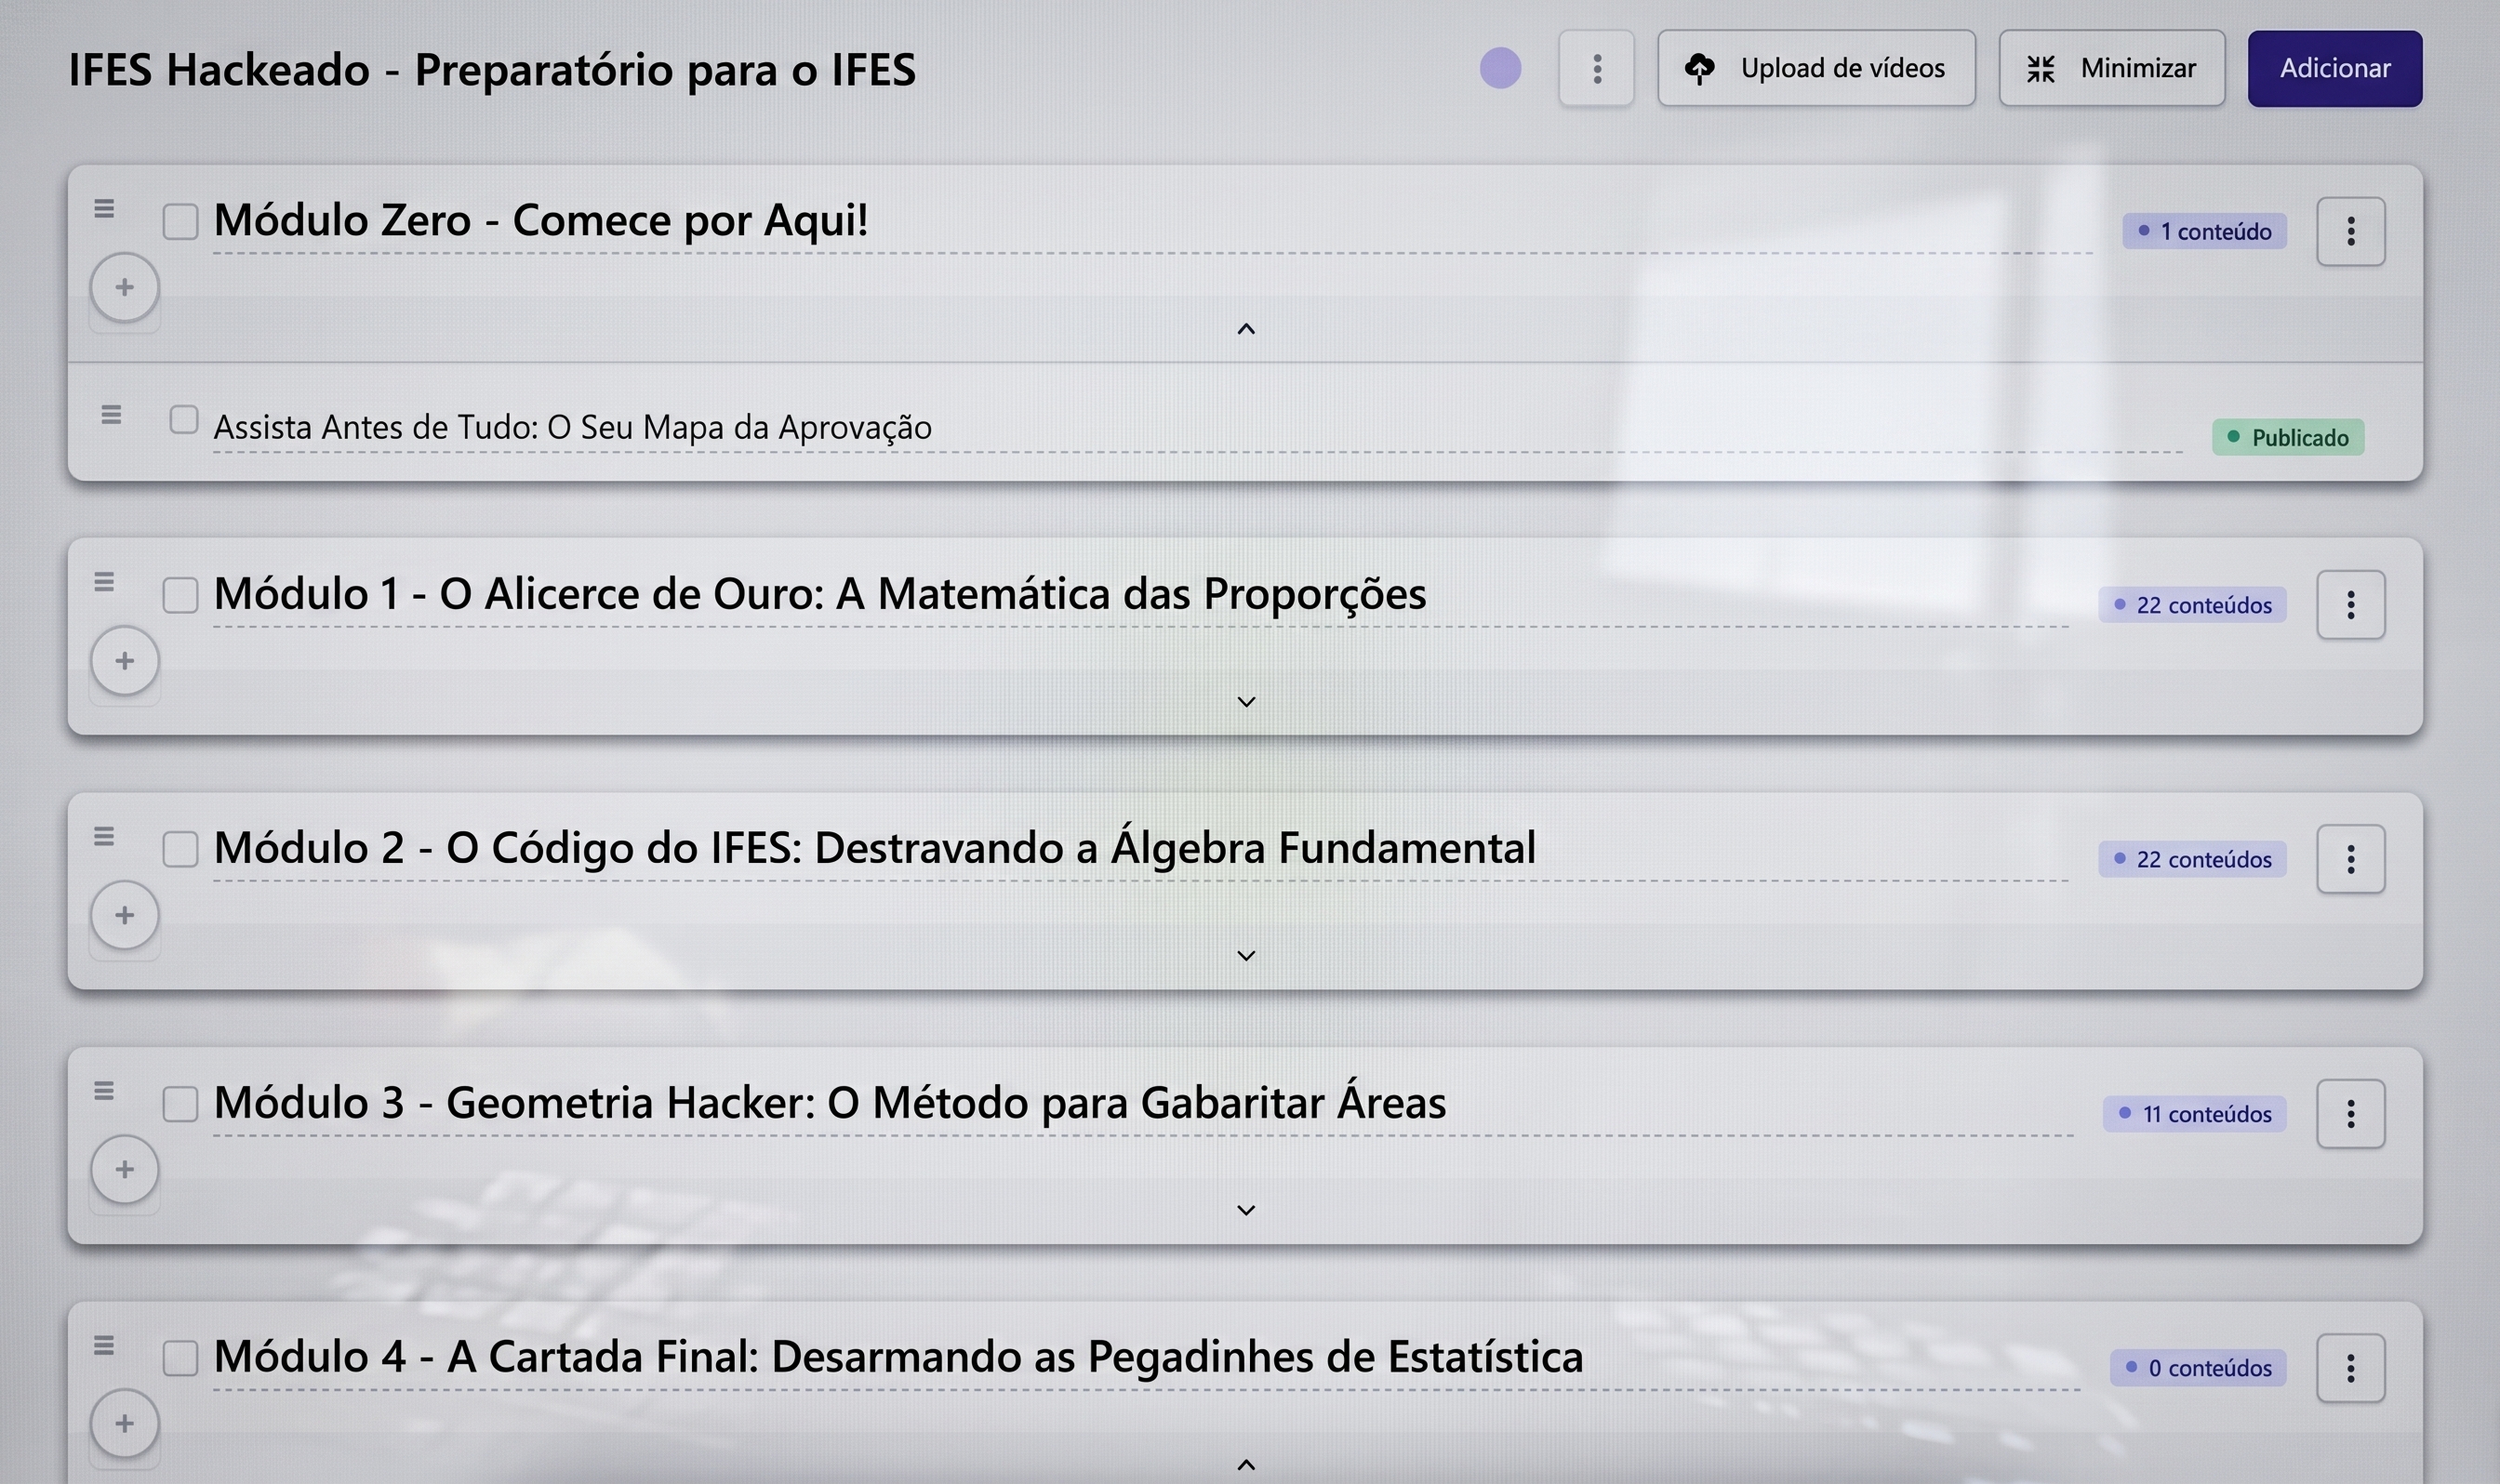This screenshot has height=1484, width=2500.
Task: Grab the drag handle for Módulo 1
Action: (104, 581)
